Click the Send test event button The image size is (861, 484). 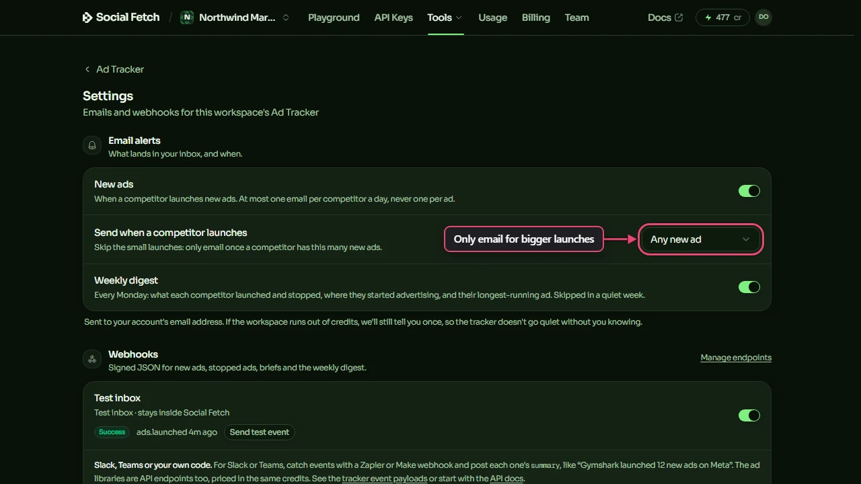click(x=260, y=432)
